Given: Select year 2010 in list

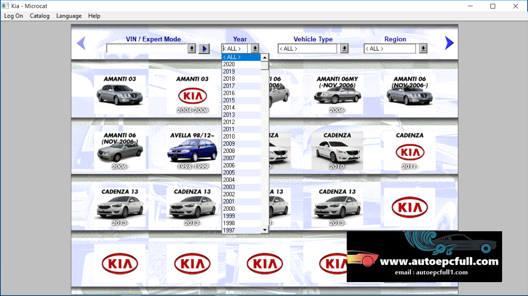Looking at the screenshot, I should [241, 136].
